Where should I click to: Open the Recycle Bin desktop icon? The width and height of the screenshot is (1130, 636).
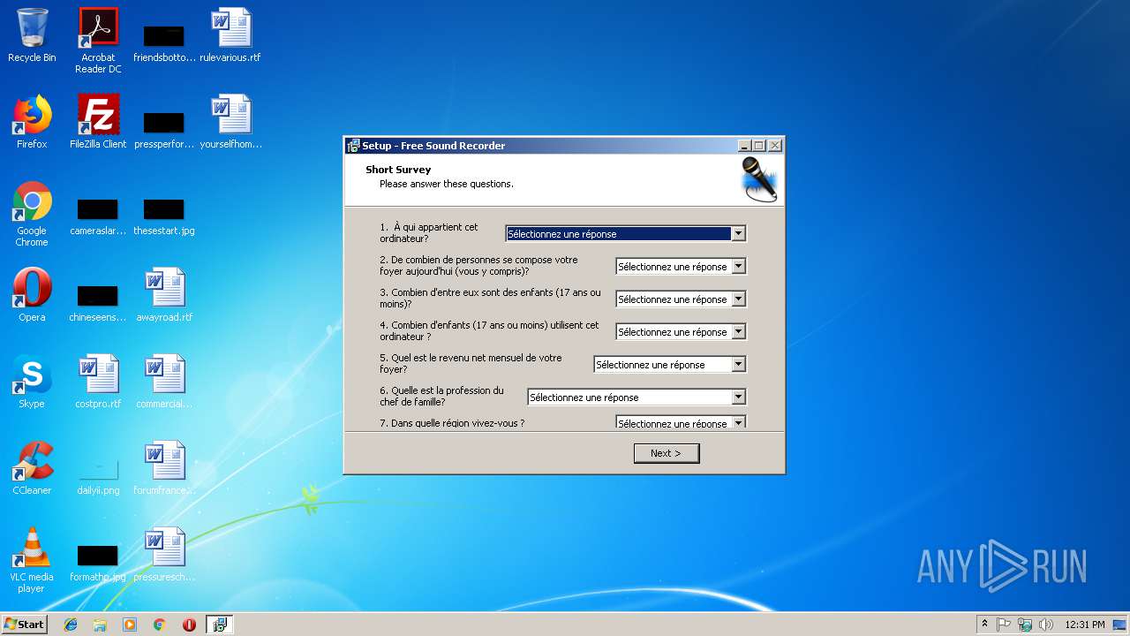(x=32, y=35)
